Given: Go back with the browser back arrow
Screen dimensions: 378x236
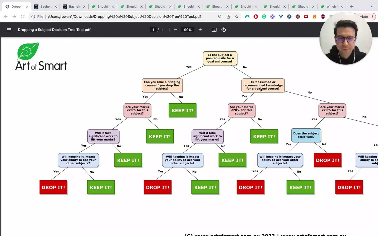Looking at the screenshot, I should coord(6,17).
